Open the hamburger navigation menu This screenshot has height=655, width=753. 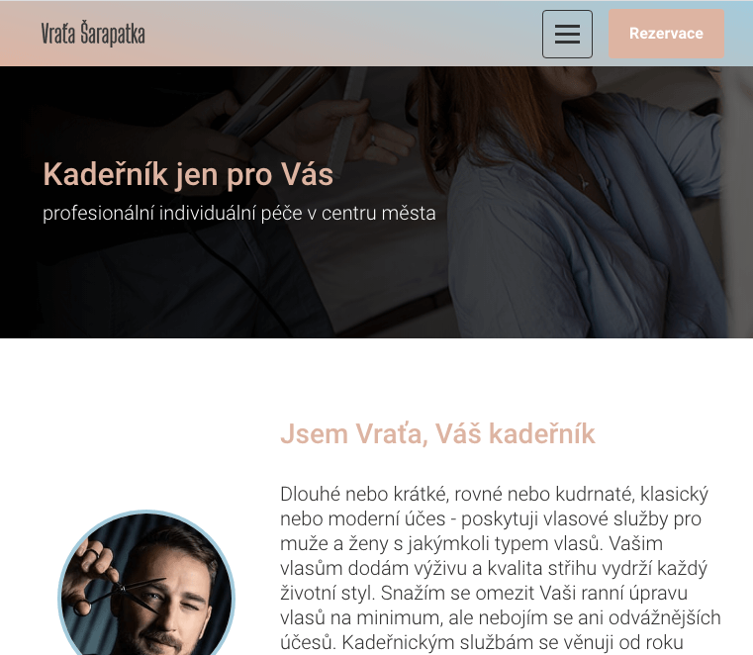click(x=567, y=34)
